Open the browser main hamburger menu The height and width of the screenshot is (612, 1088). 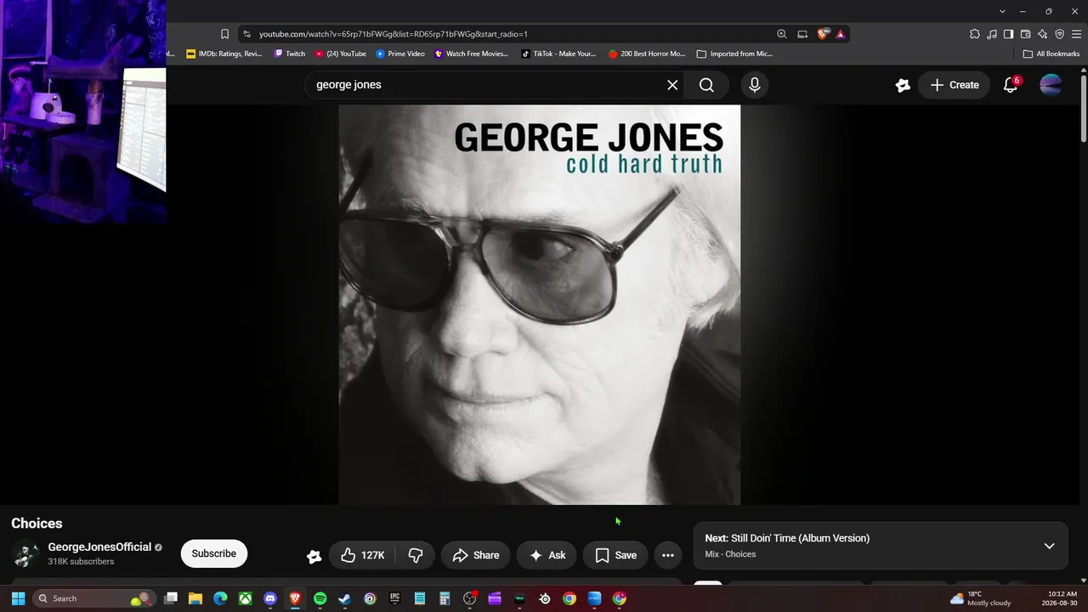pyautogui.click(x=1076, y=34)
